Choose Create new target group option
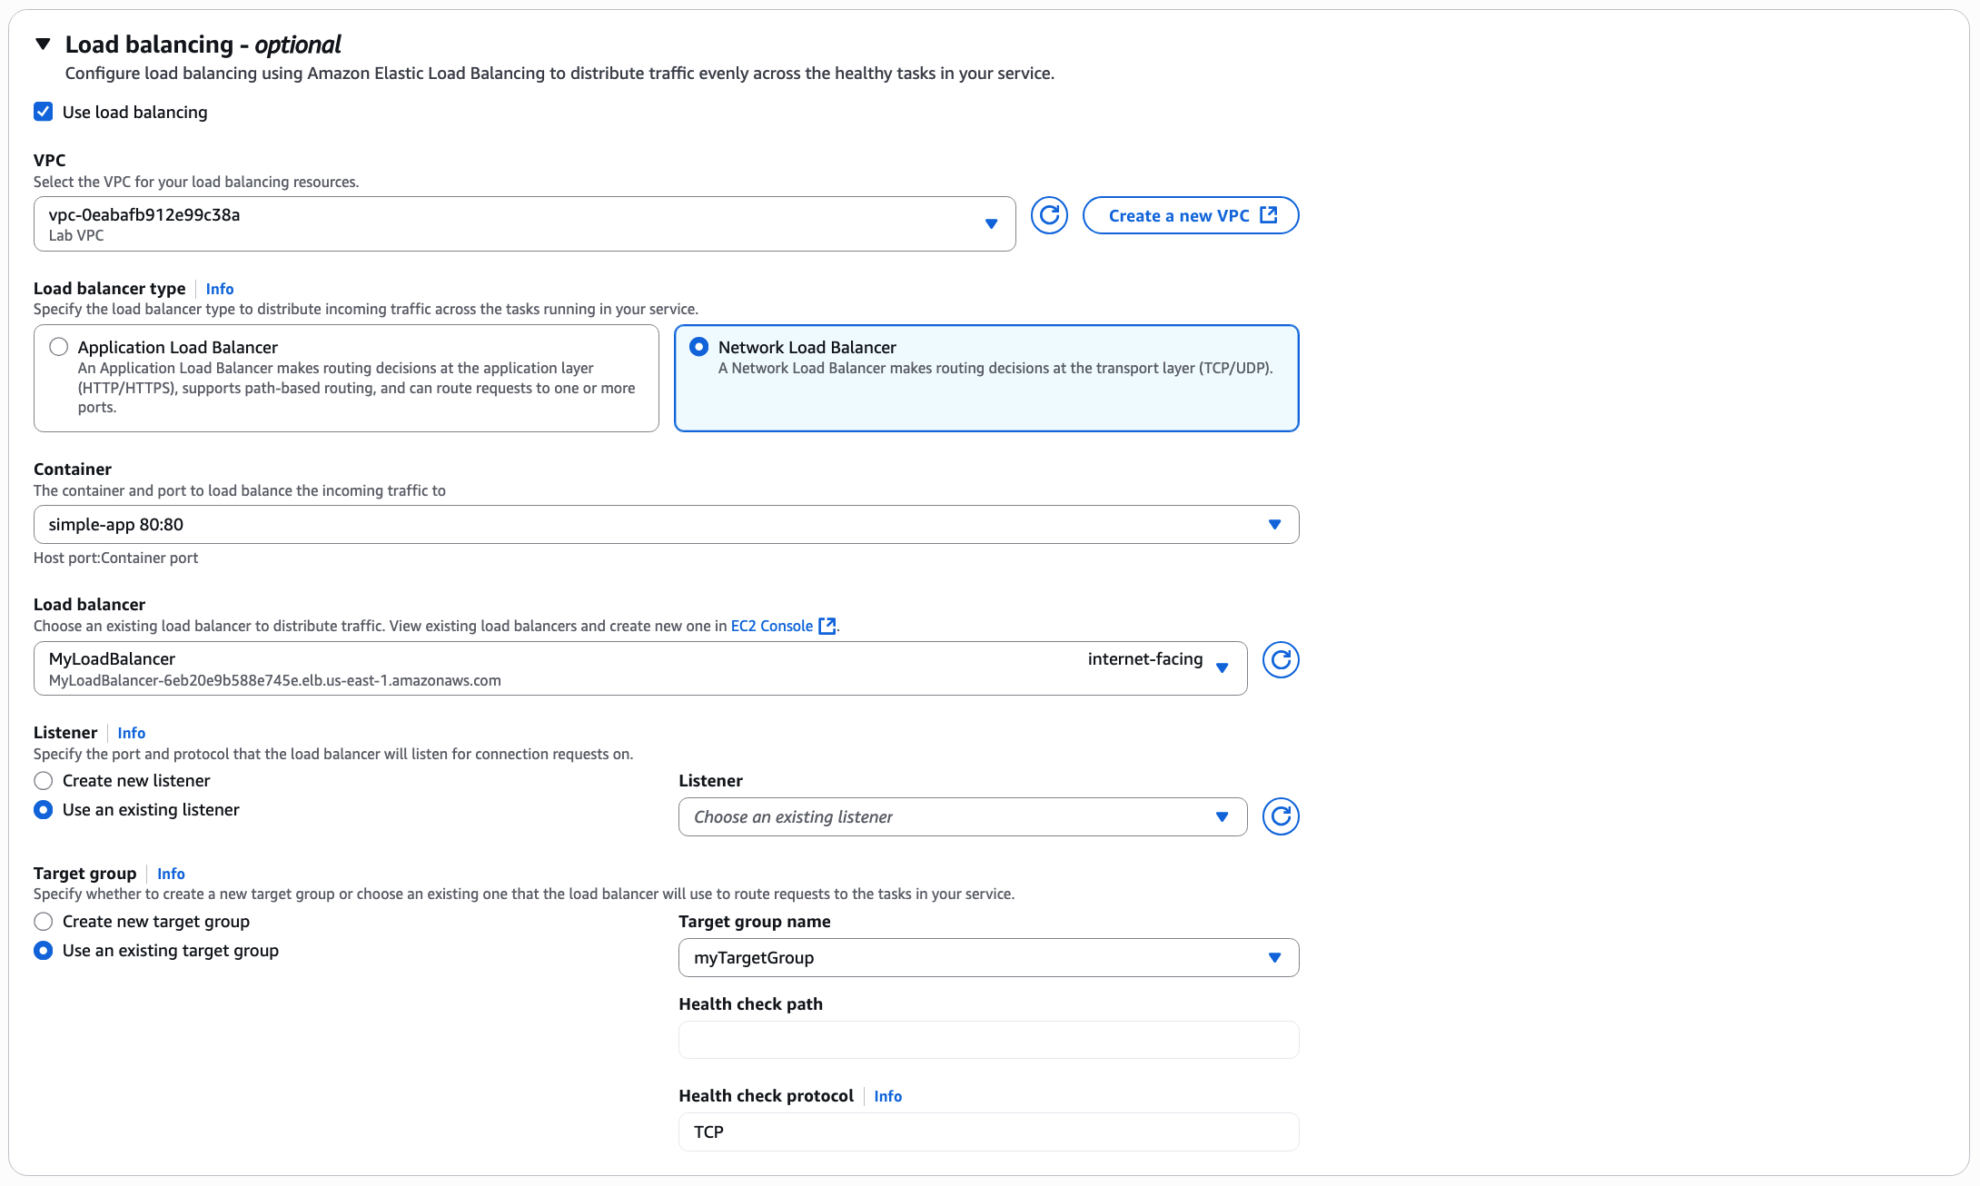Viewport: 1980px width, 1186px height. [x=43, y=922]
